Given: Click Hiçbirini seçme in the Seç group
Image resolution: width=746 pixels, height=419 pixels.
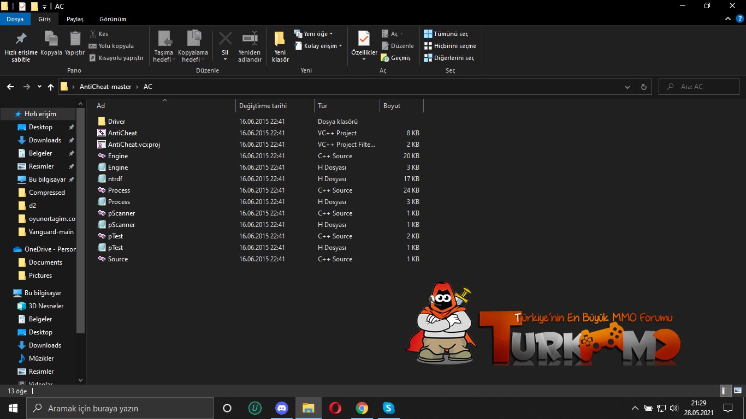Looking at the screenshot, I should pos(450,46).
